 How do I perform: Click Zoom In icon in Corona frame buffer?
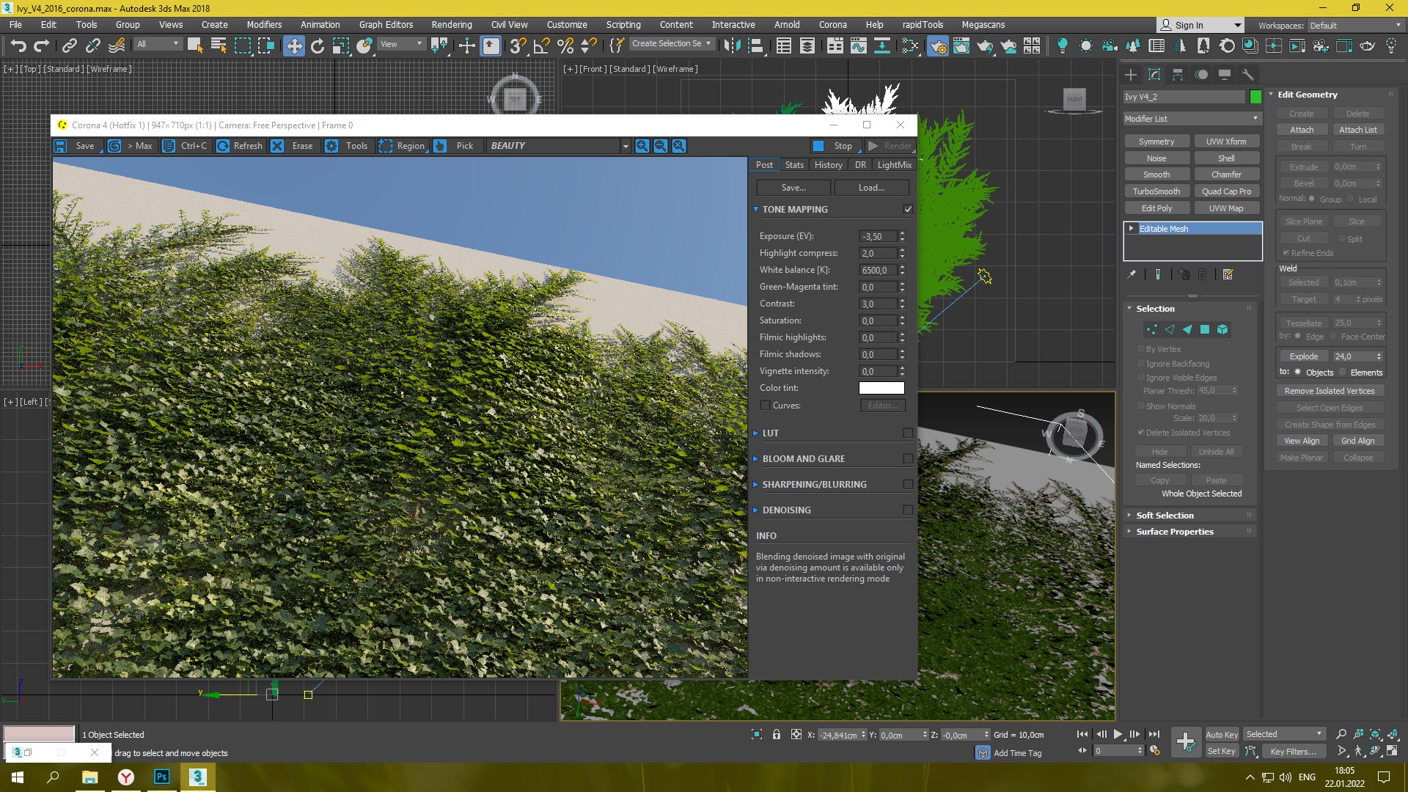click(x=642, y=146)
